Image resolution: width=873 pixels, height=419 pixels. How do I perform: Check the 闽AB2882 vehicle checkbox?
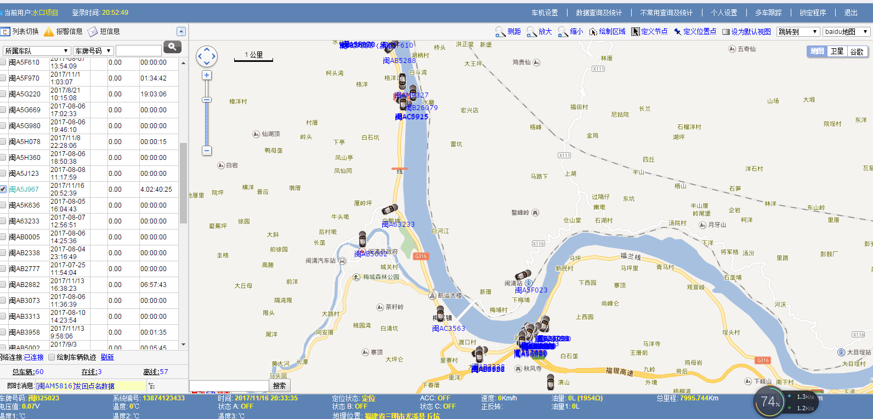pos(3,284)
